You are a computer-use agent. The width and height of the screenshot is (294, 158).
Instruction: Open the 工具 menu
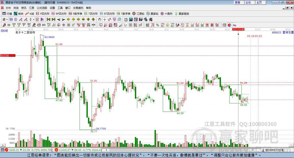(x=60, y=8)
